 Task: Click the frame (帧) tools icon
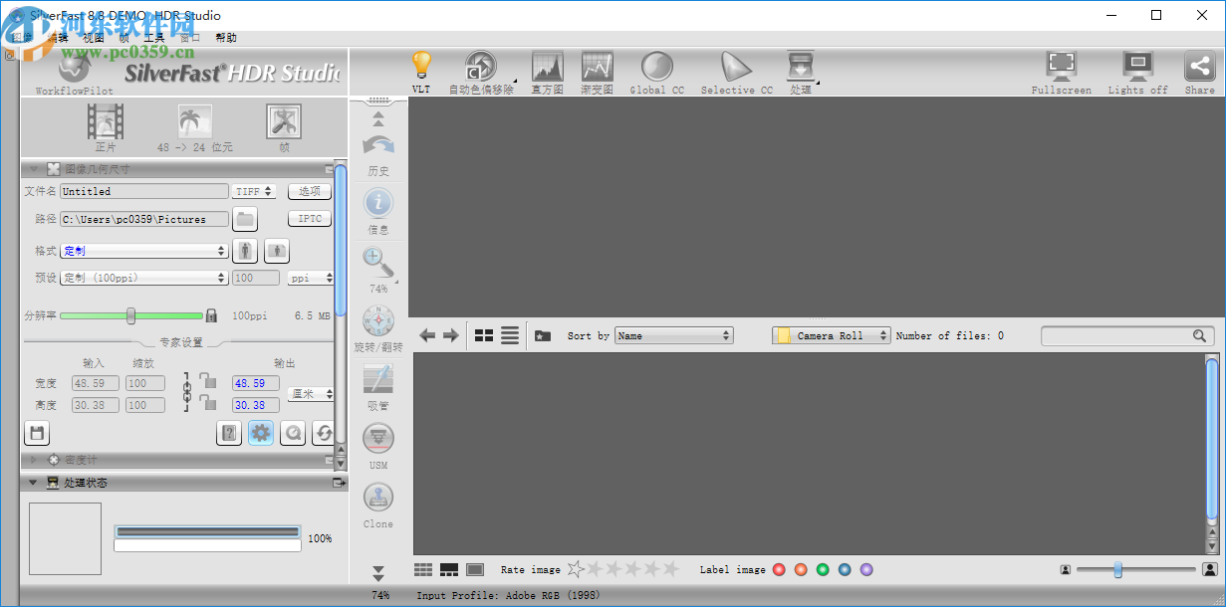(284, 121)
